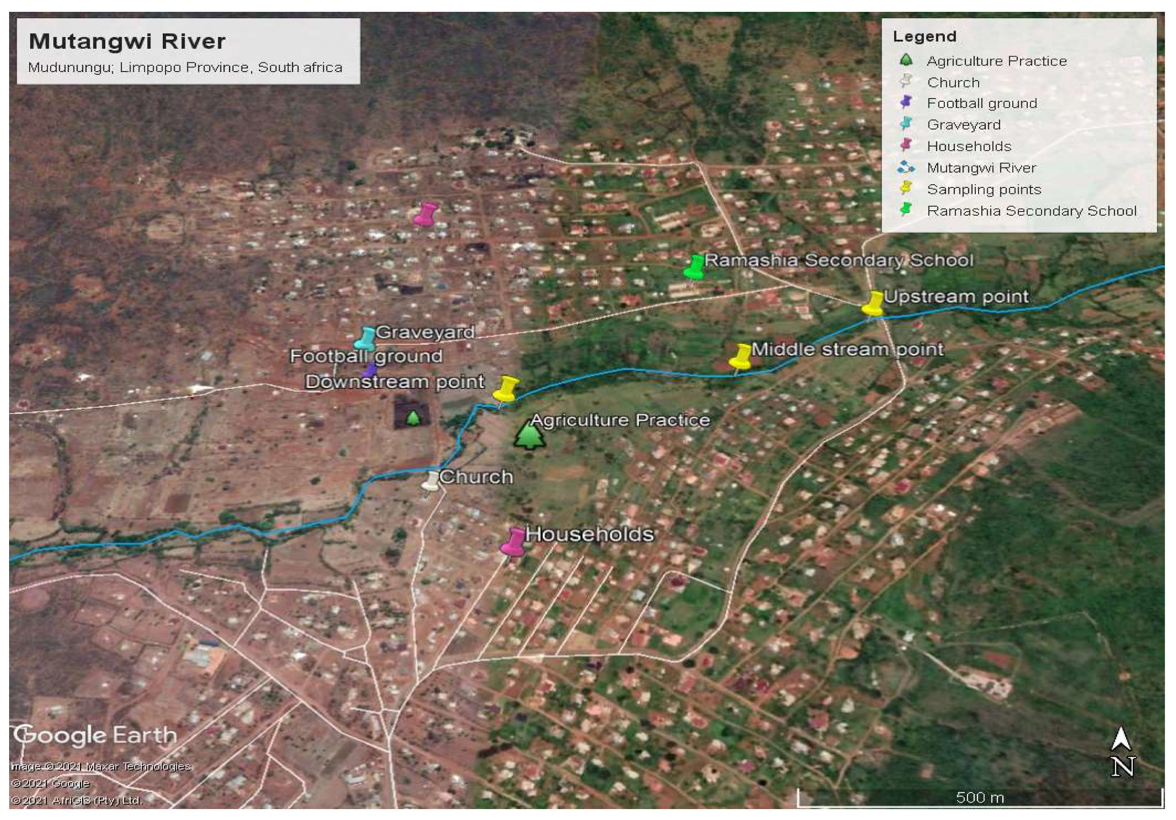Click the yellow Upstream point pushpin
Viewport: 1176px width, 820px height.
click(x=872, y=303)
